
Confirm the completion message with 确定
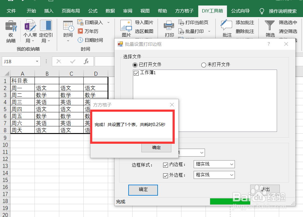[156, 147]
